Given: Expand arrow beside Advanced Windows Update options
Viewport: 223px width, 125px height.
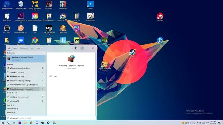Looking at the screenshot, I should (43, 85).
